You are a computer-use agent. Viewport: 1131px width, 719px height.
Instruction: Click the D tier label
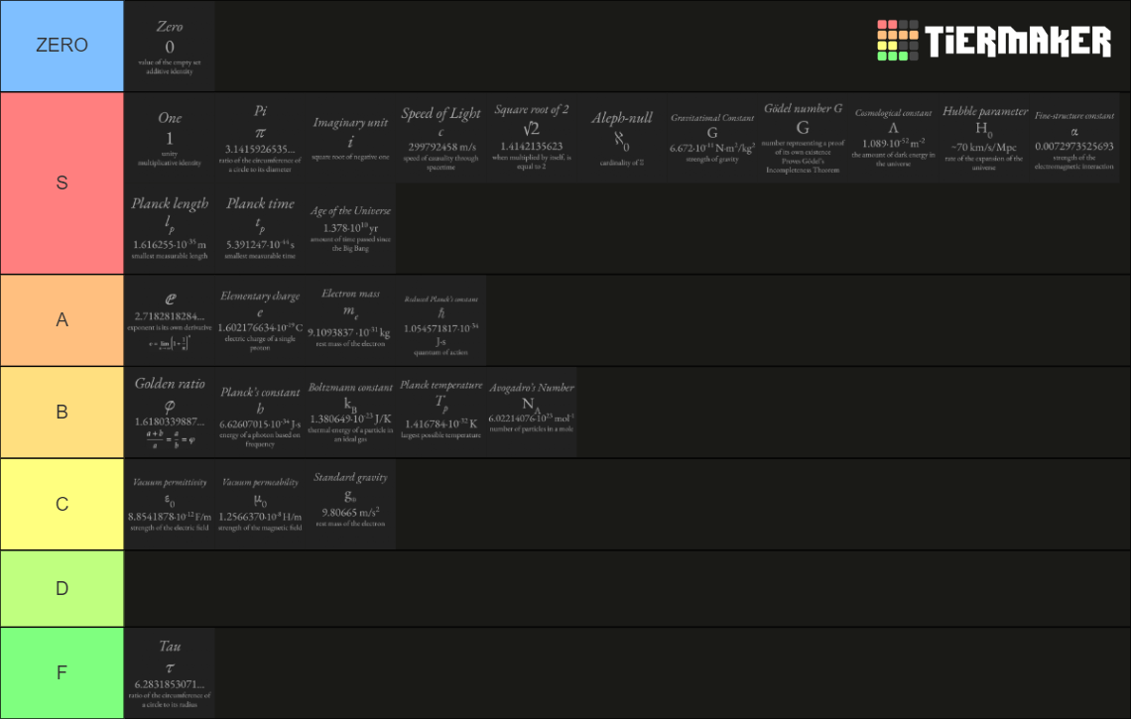pos(63,588)
